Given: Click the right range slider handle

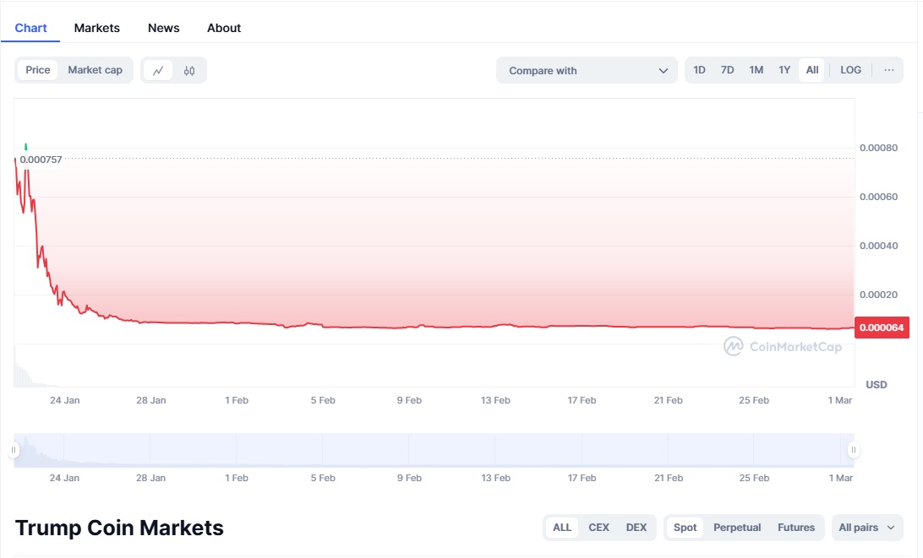Looking at the screenshot, I should (853, 450).
